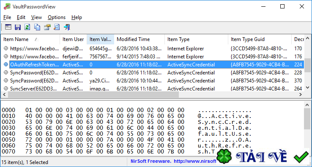Click the decrypted size 228 cell

298,73
